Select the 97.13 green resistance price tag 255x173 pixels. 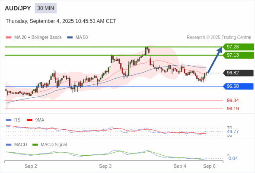[x=238, y=55]
